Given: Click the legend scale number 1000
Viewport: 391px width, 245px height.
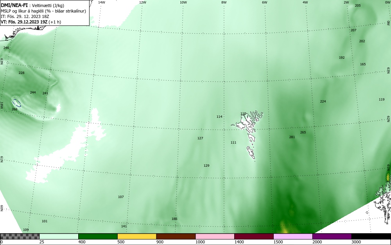Looking at the screenshot, I should (200, 242).
